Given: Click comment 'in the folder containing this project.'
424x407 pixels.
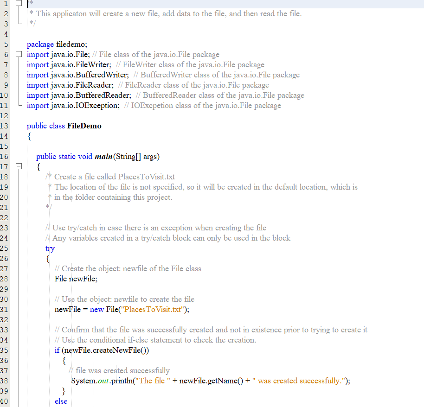Looking at the screenshot, I should 113,197.
